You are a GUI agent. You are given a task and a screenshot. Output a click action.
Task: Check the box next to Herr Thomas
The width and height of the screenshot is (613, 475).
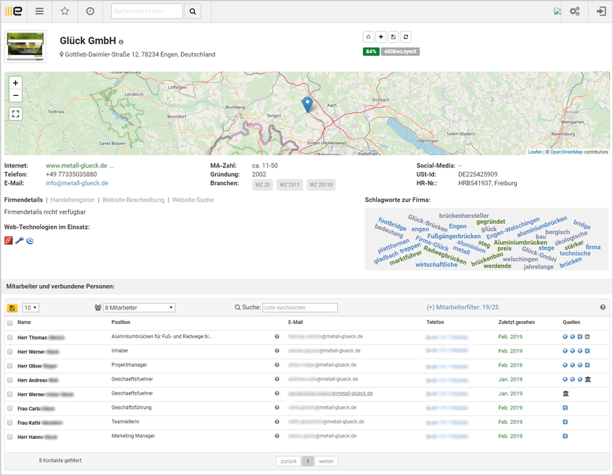(9, 336)
